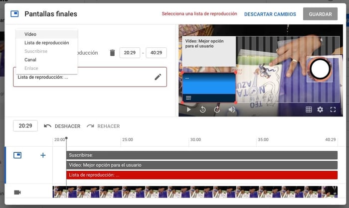Click start time field 20:29
The width and height of the screenshot is (349, 208).
pyautogui.click(x=130, y=53)
